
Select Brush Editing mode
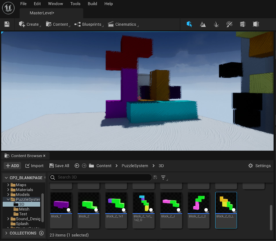tap(256, 24)
